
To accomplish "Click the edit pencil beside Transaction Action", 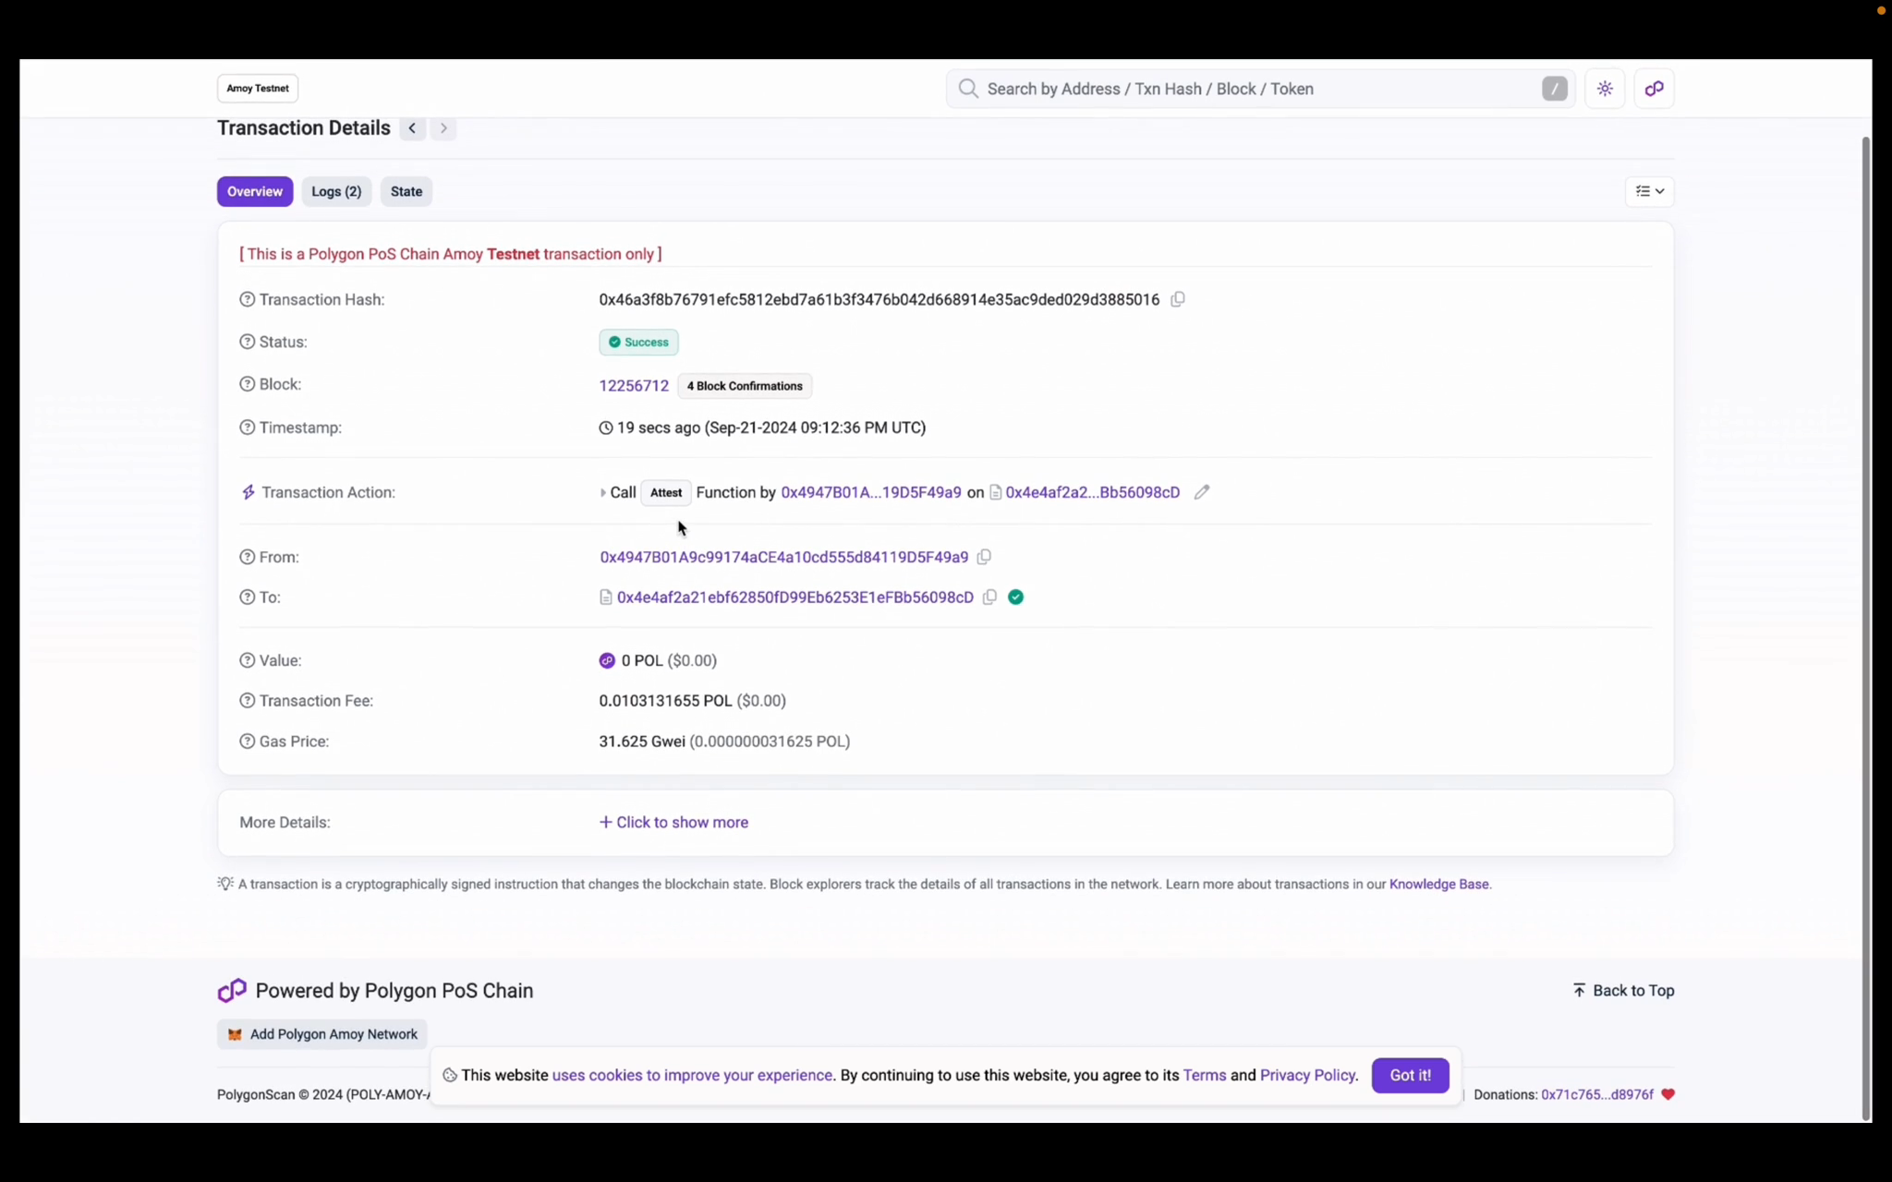I will click(1202, 492).
